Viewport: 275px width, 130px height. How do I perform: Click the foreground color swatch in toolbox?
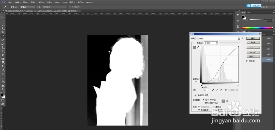click(2, 95)
